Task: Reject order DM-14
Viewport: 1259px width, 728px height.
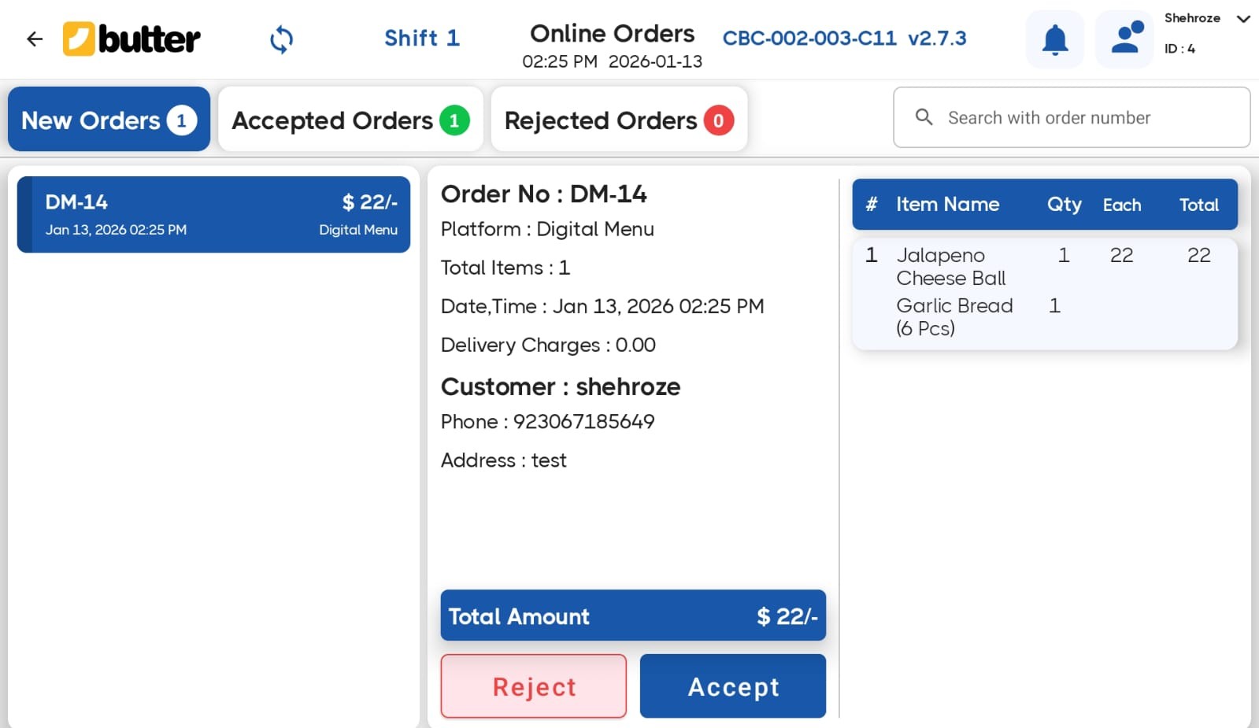Action: (x=533, y=686)
